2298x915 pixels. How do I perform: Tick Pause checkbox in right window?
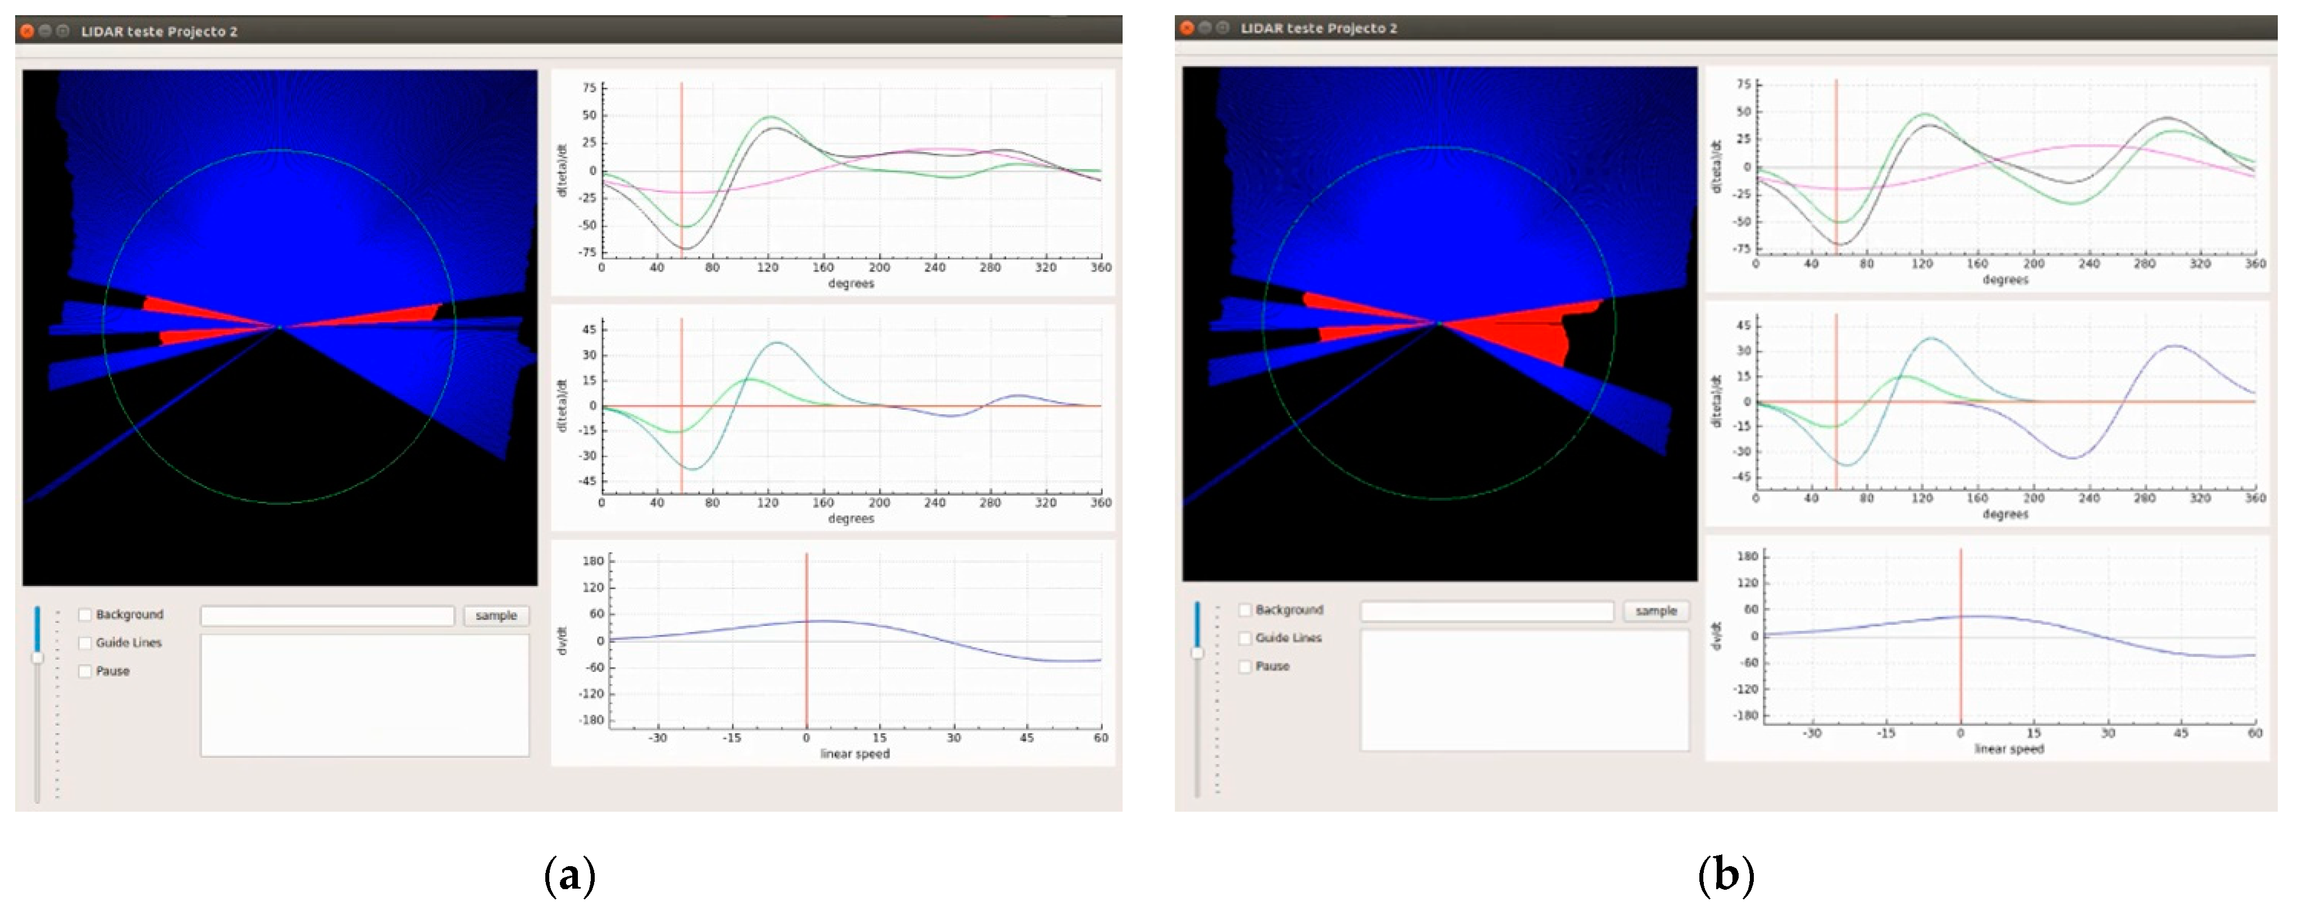point(1246,666)
